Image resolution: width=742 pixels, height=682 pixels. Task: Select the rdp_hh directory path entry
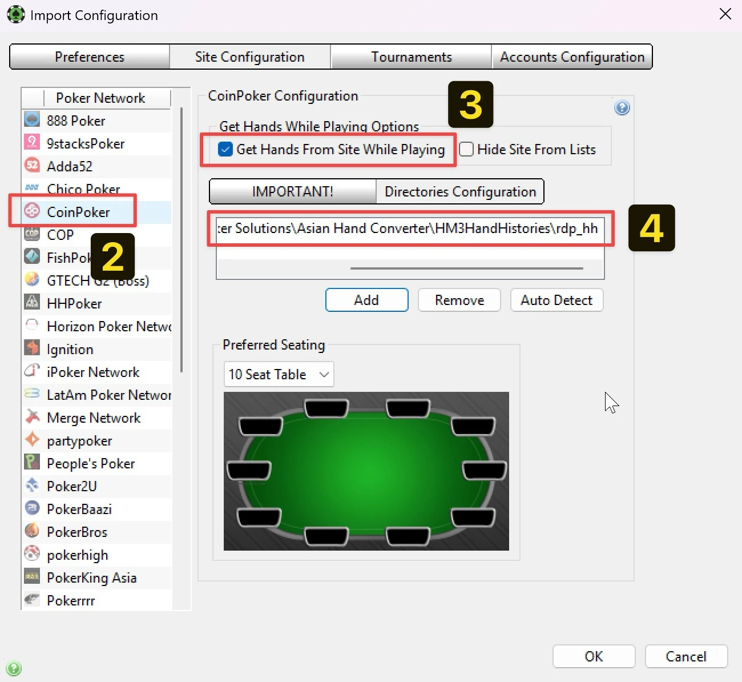410,228
